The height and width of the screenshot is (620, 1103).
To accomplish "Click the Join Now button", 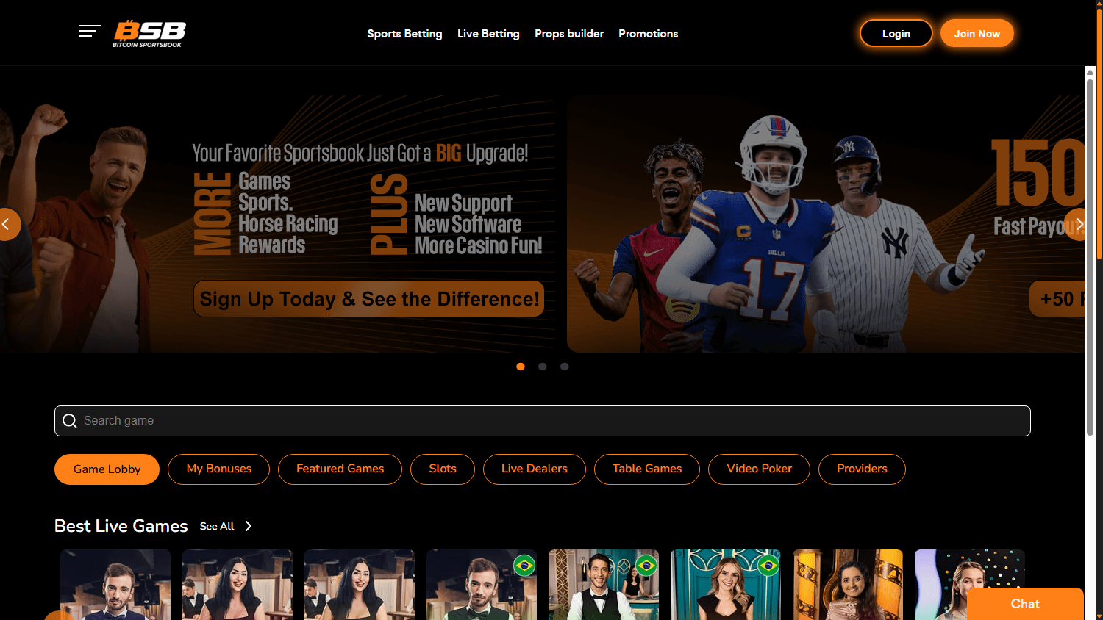I will [x=977, y=33].
